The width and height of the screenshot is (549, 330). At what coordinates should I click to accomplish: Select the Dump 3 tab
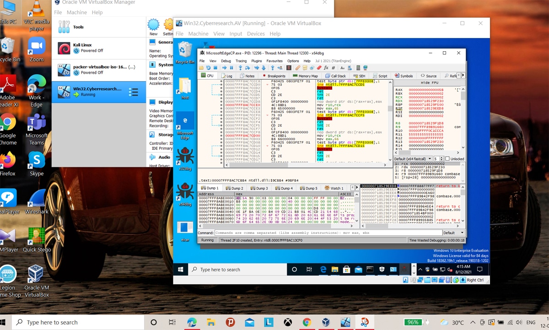point(259,188)
